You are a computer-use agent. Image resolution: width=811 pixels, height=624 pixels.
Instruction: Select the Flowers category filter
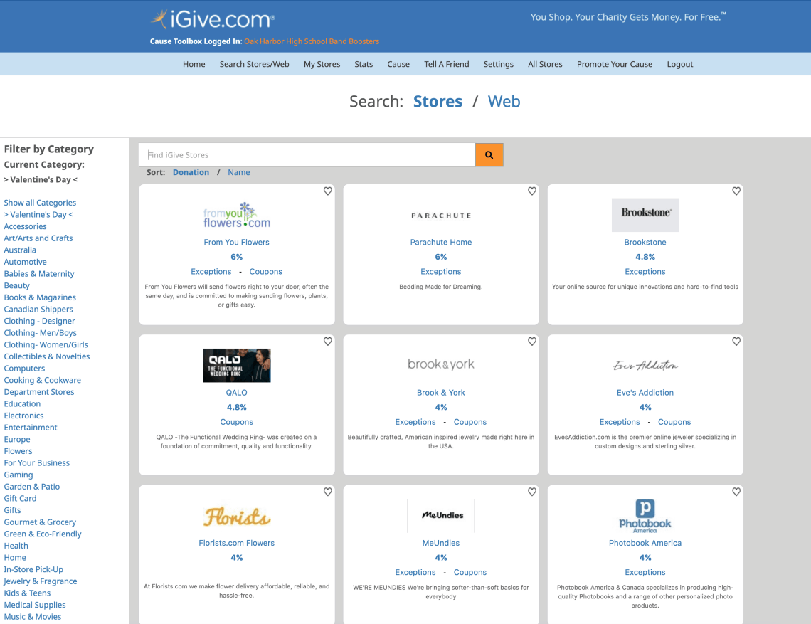pyautogui.click(x=18, y=451)
